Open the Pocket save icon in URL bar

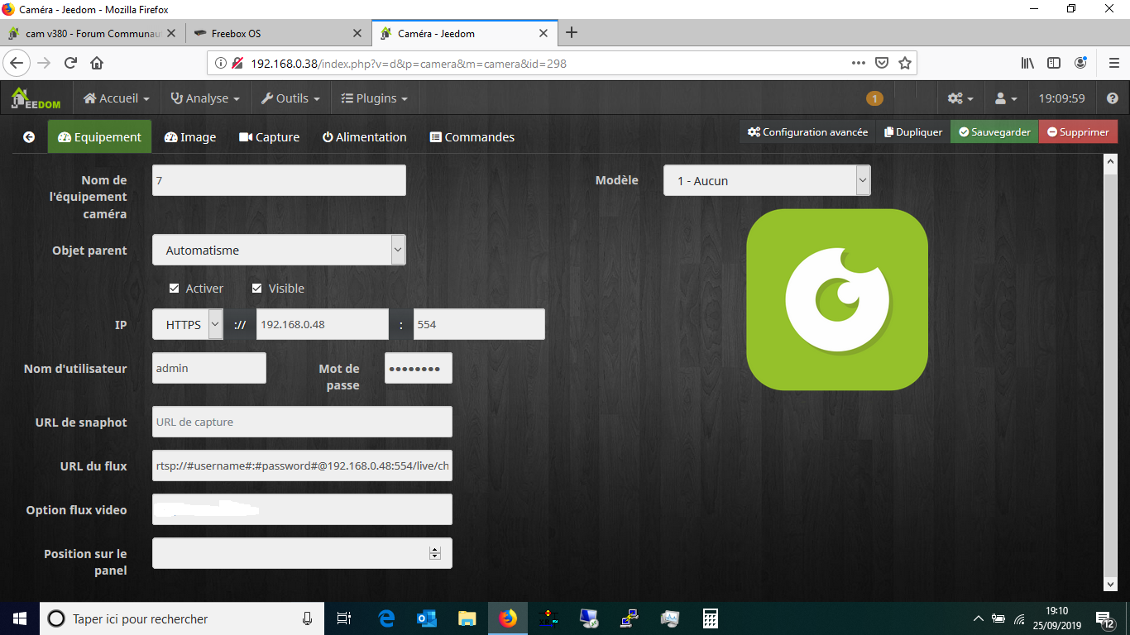pos(883,63)
